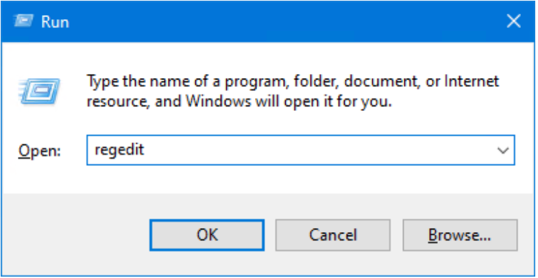The width and height of the screenshot is (538, 278).
Task: Open the Browse... file picker
Action: [459, 236]
